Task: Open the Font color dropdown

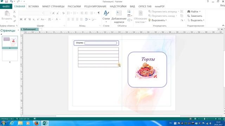Action: [58, 19]
